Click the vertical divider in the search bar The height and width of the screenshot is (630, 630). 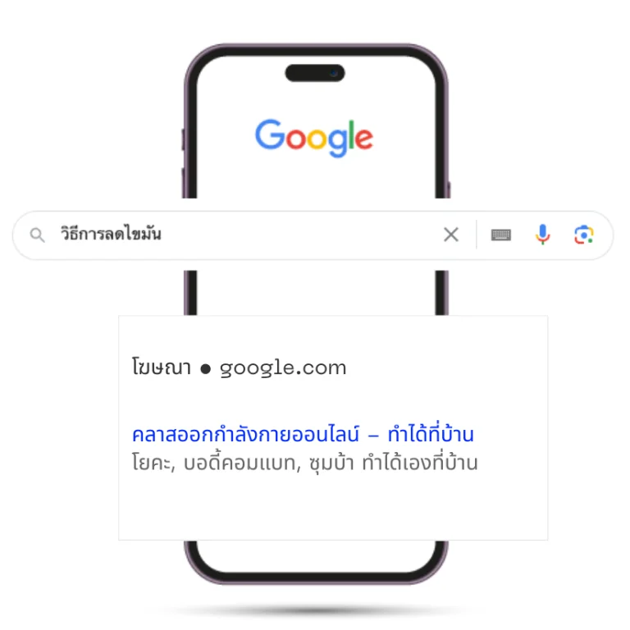coord(477,235)
